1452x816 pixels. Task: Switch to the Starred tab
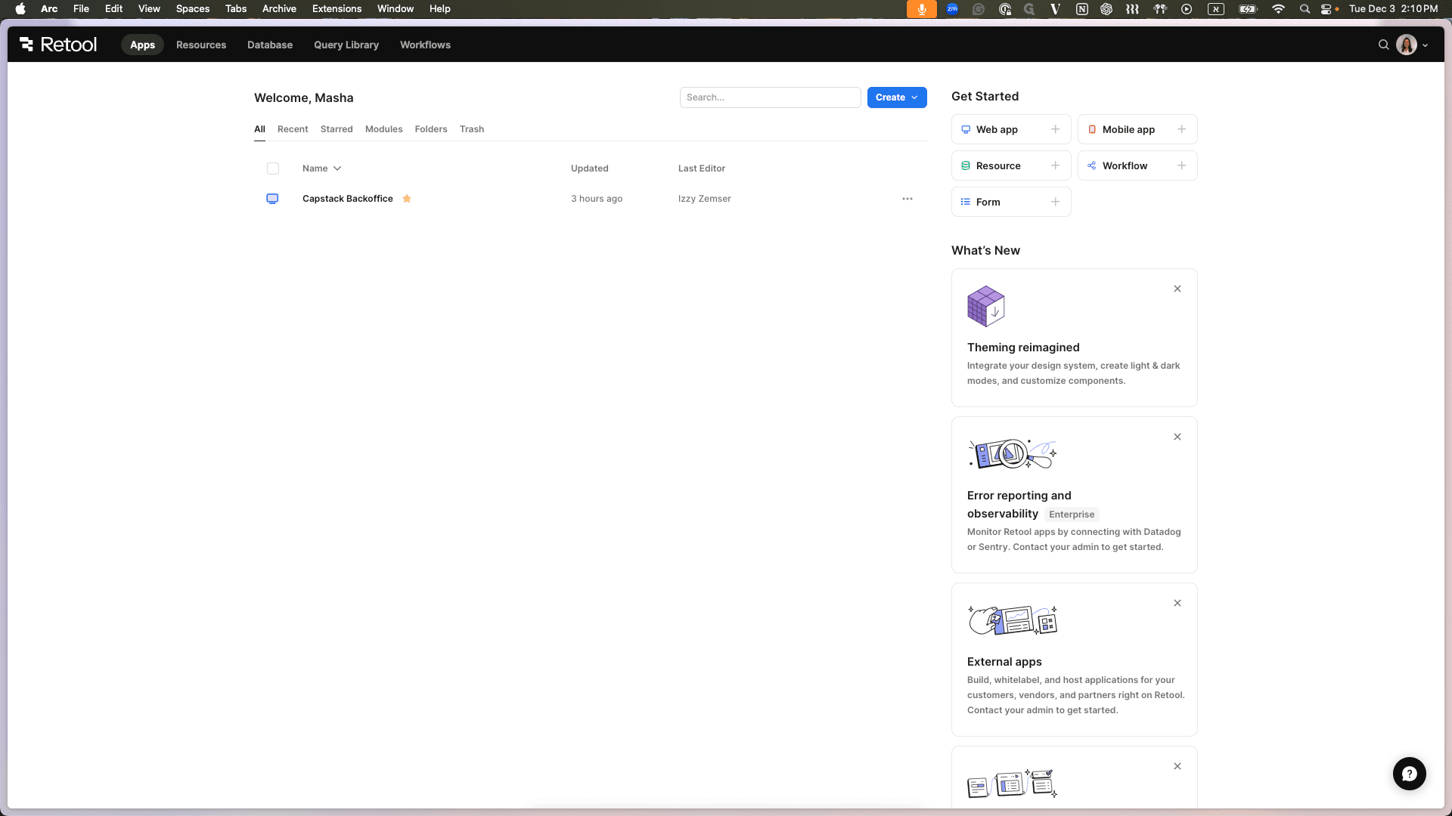coord(337,129)
